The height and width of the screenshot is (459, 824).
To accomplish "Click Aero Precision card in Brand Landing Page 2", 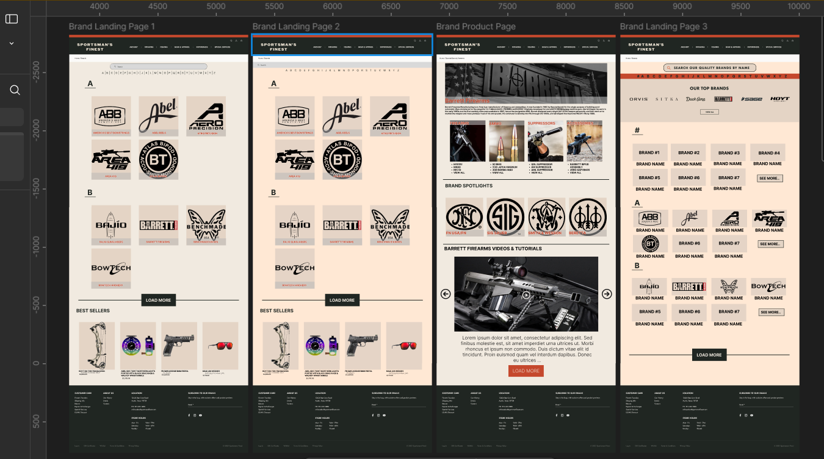I will 389,116.
